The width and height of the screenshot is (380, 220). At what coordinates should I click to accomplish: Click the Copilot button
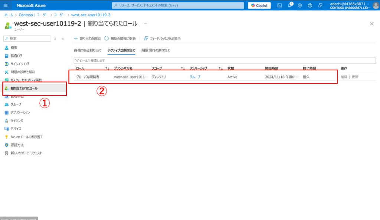[x=259, y=5]
